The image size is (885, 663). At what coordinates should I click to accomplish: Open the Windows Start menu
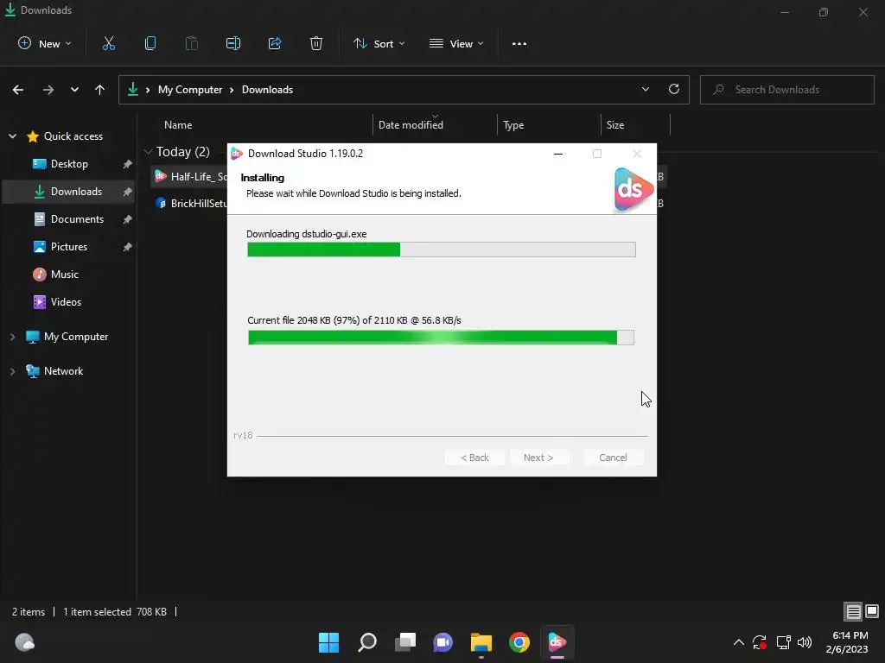pos(328,642)
